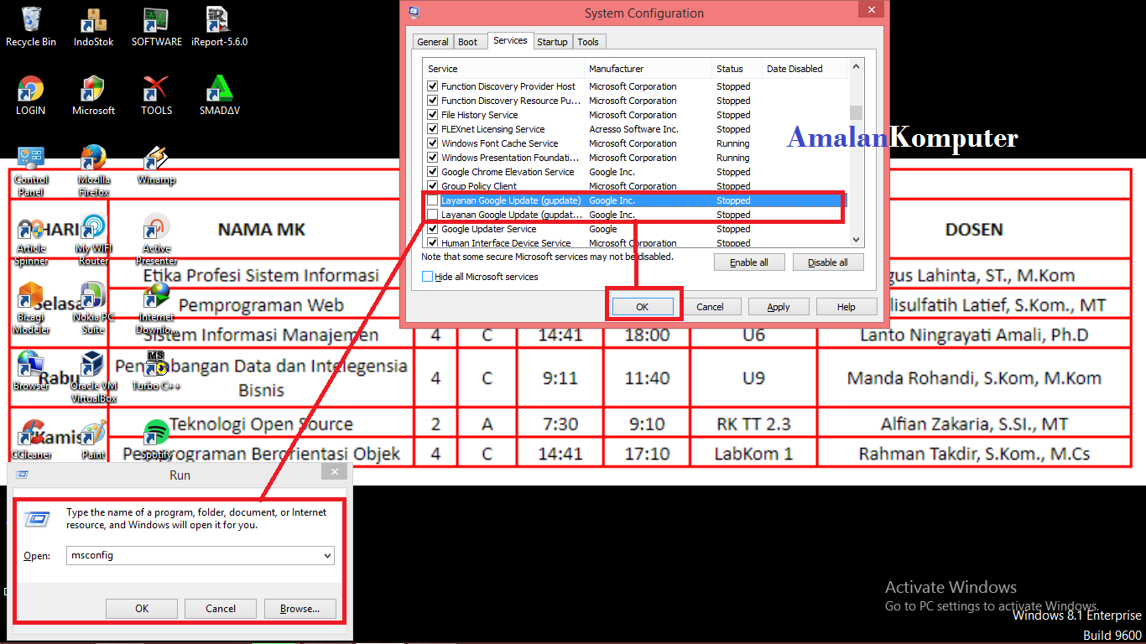Switch to the Boot tab

[468, 42]
